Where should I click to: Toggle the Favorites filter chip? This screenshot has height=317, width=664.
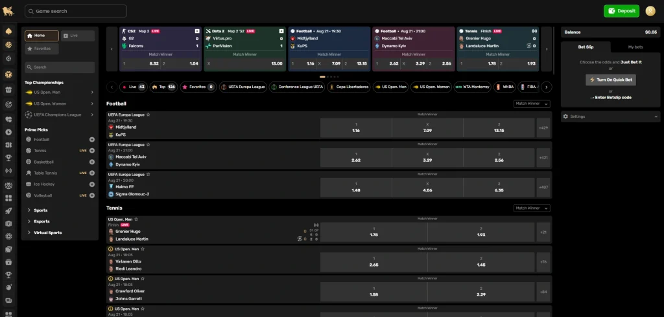[x=198, y=87]
